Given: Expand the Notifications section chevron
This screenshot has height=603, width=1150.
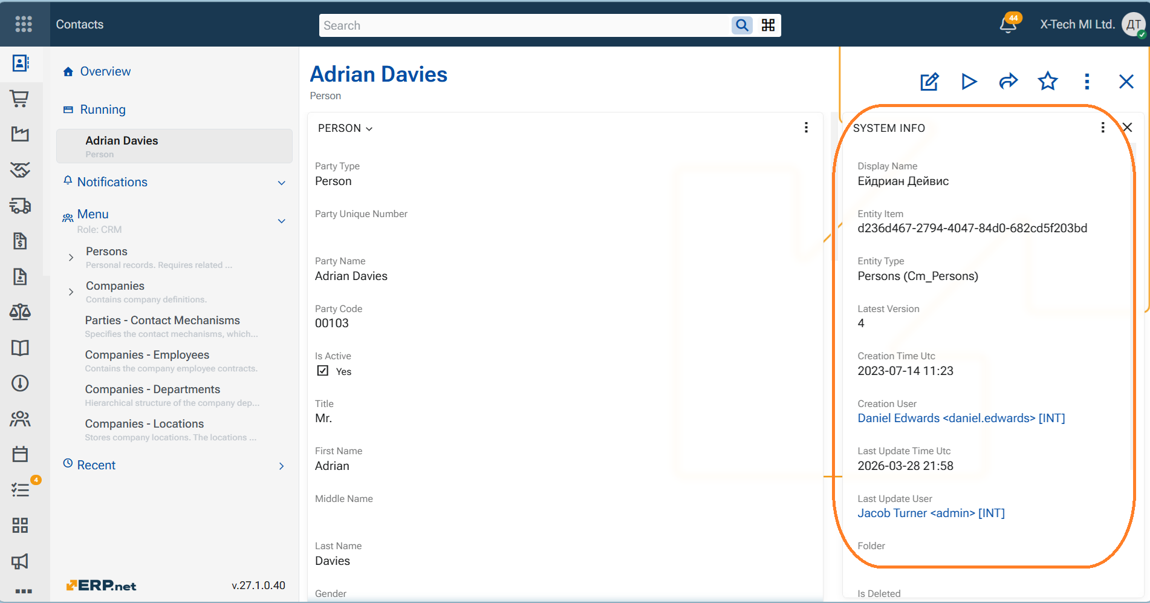Looking at the screenshot, I should coord(281,183).
